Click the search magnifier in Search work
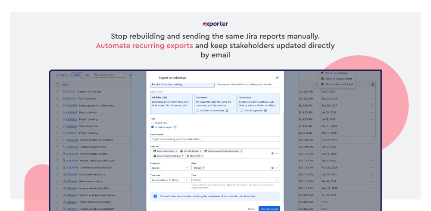 (x=97, y=75)
